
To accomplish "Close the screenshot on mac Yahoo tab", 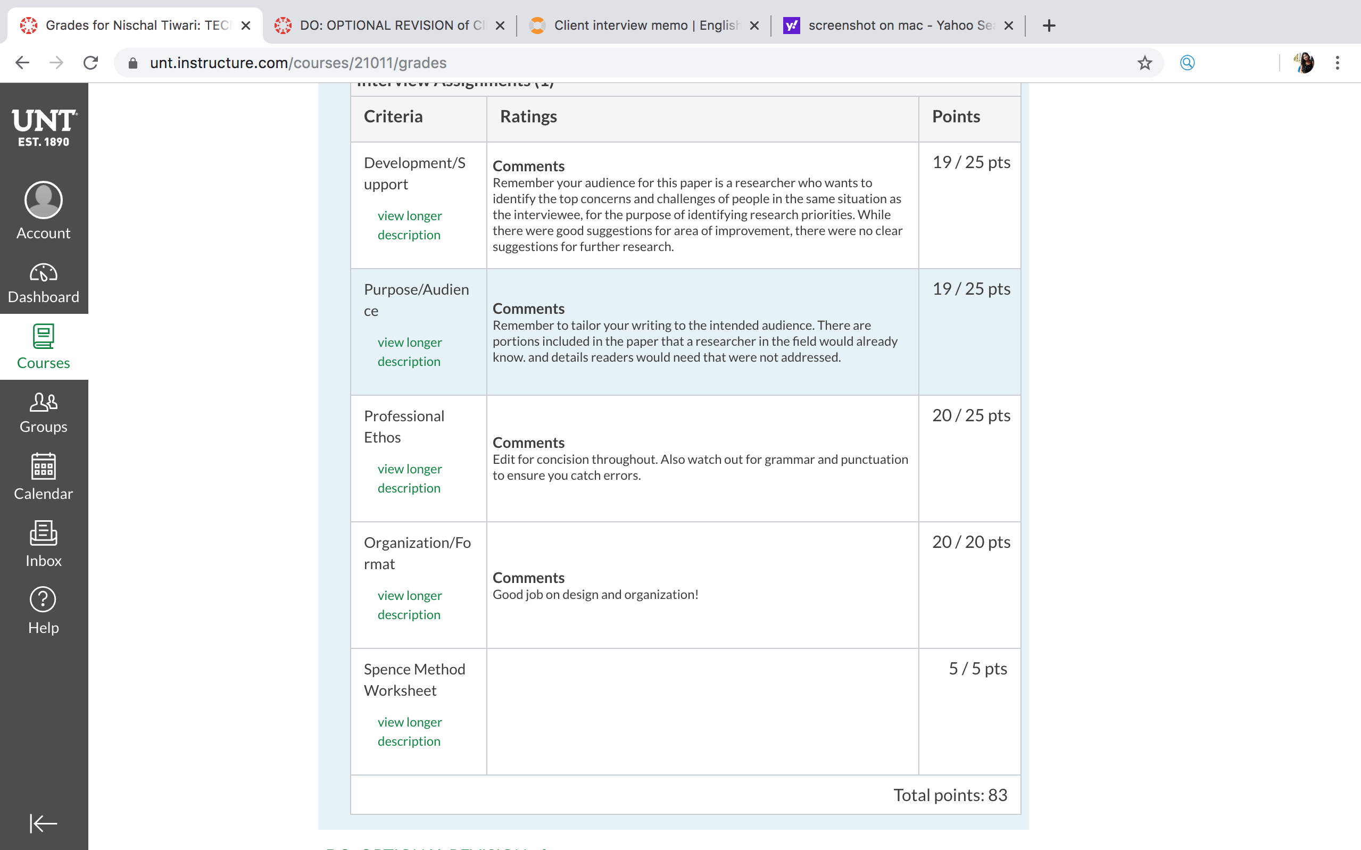I will tap(1009, 26).
